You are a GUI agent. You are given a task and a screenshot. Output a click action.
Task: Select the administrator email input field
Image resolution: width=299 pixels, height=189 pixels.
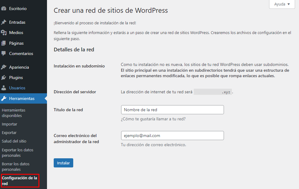[x=172, y=136]
